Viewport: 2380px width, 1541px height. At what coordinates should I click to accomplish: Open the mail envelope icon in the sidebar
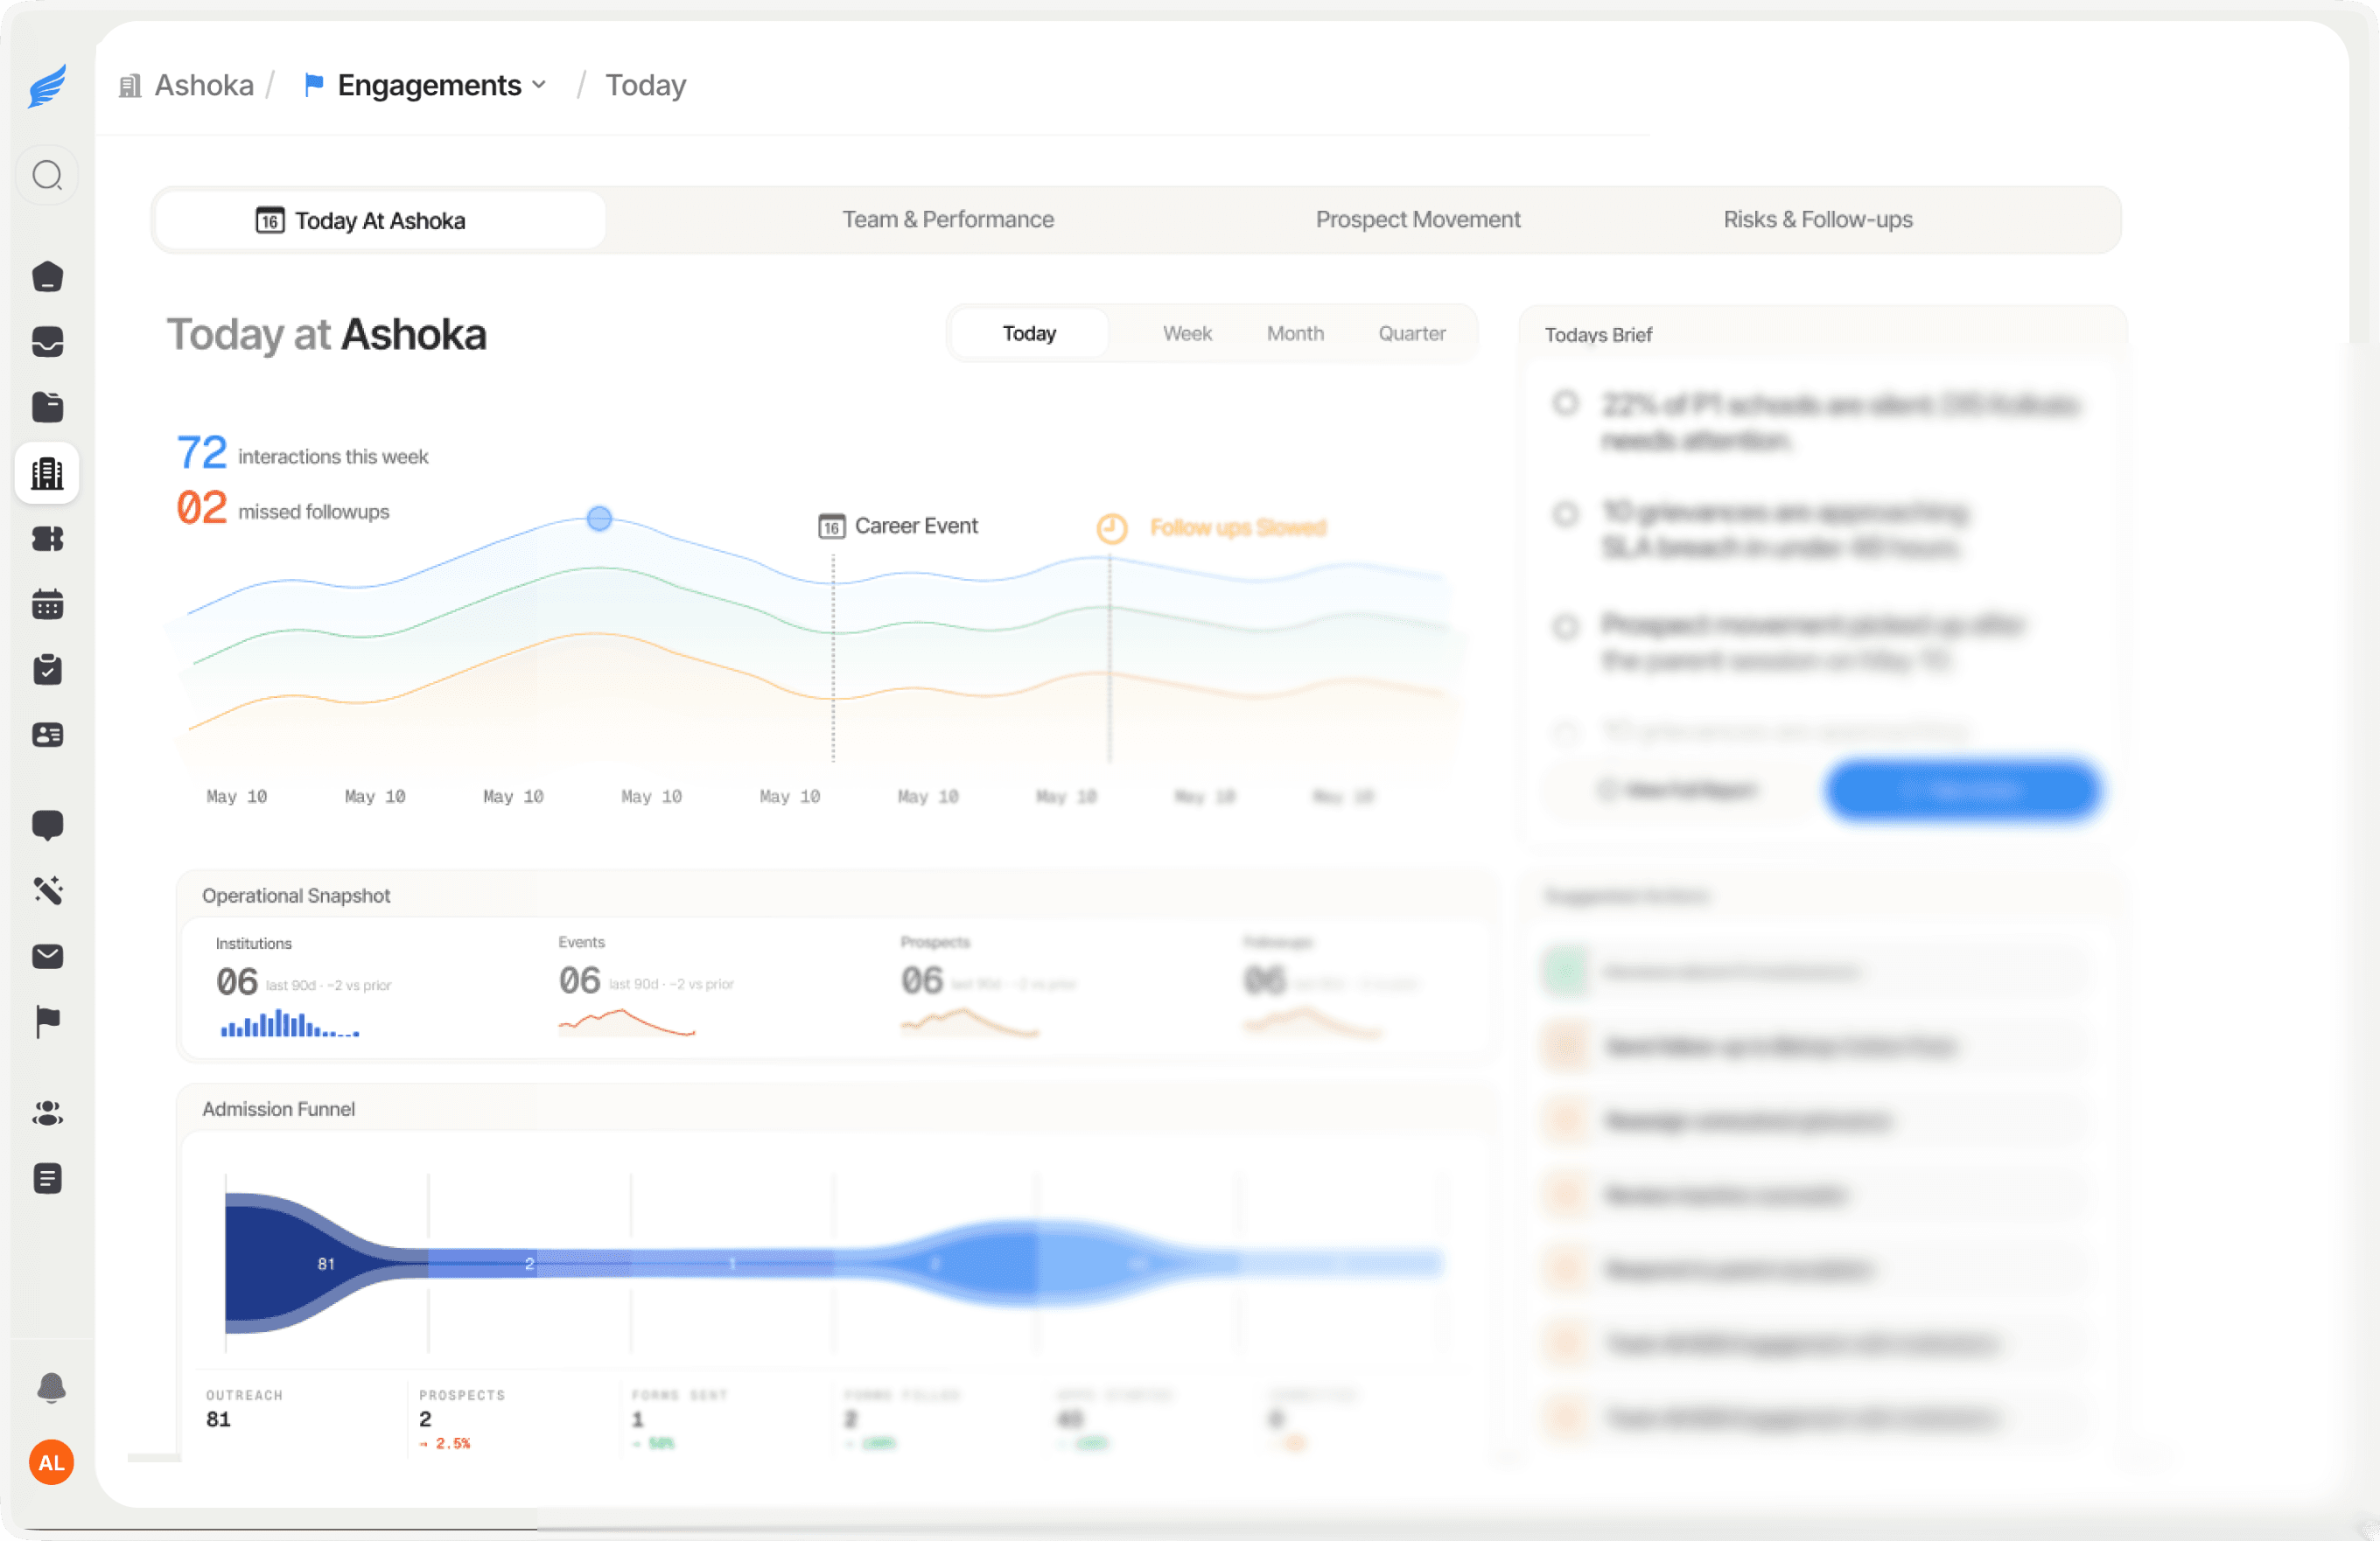coord(47,957)
